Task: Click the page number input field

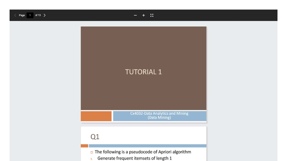Action: 30,15
